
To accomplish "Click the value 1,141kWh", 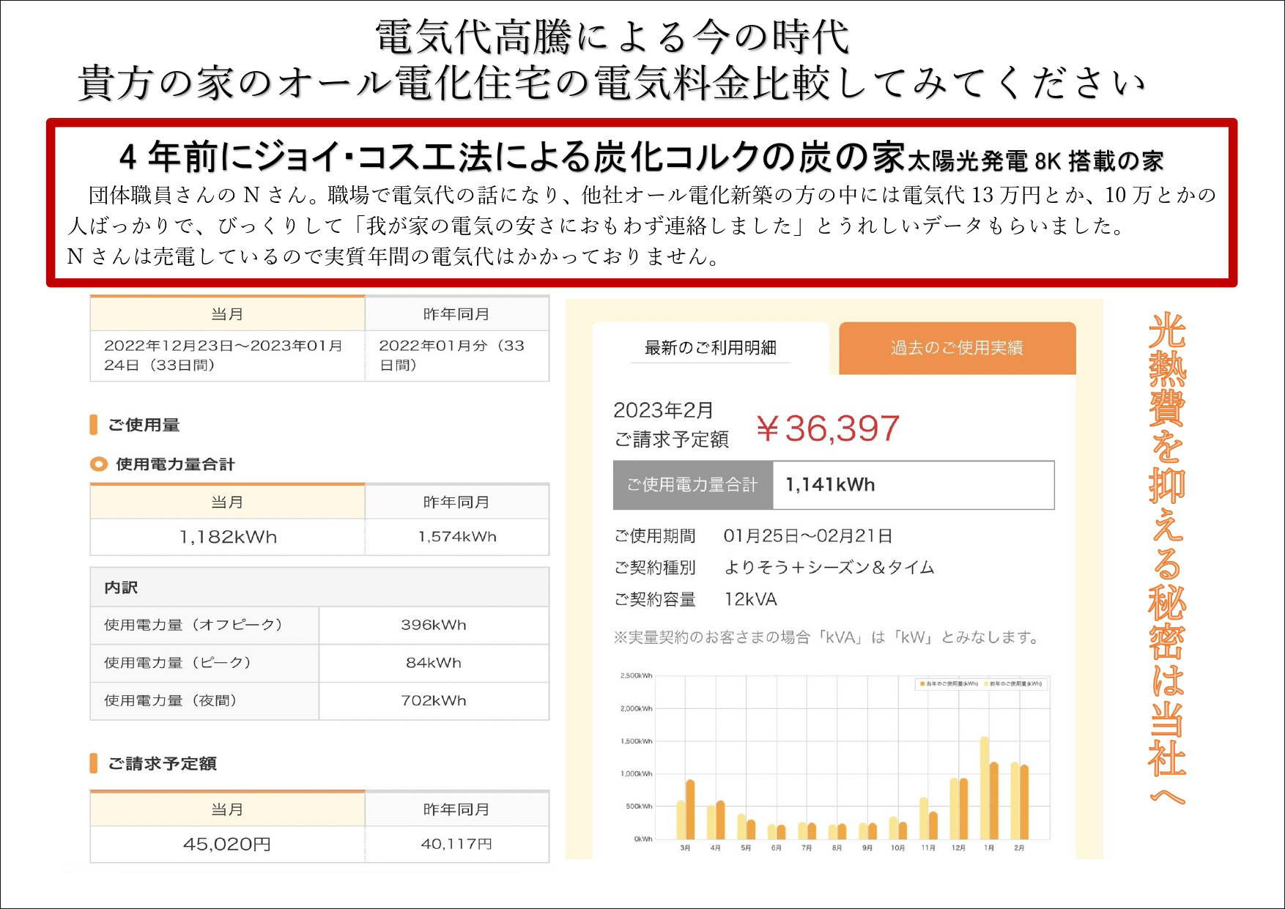I will pyautogui.click(x=830, y=485).
